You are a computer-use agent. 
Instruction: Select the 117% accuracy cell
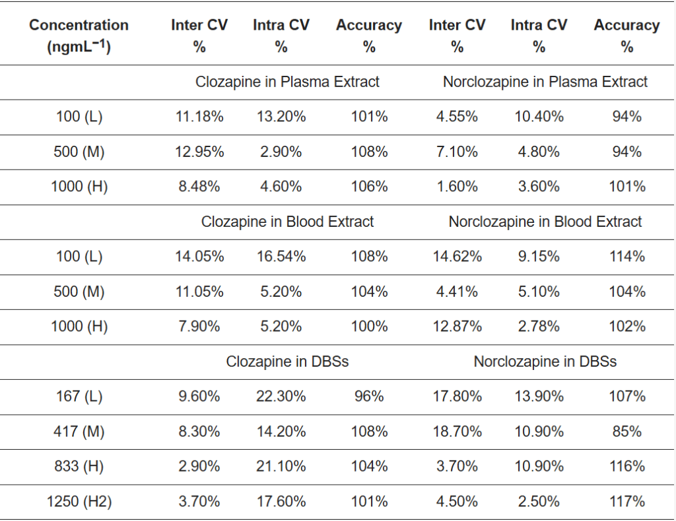626,501
